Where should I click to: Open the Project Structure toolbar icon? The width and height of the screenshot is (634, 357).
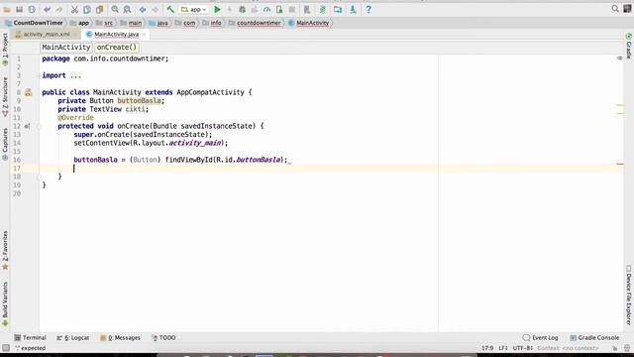(x=338, y=9)
